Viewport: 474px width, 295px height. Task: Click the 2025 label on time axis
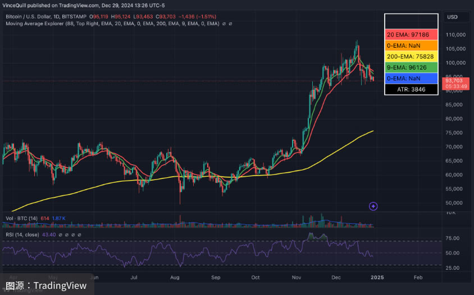pos(377,277)
